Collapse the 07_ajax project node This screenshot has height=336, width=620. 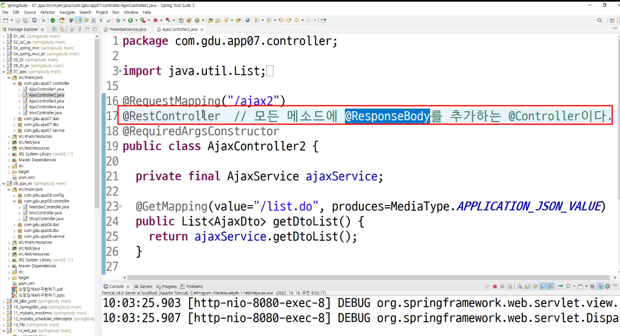[x=4, y=72]
